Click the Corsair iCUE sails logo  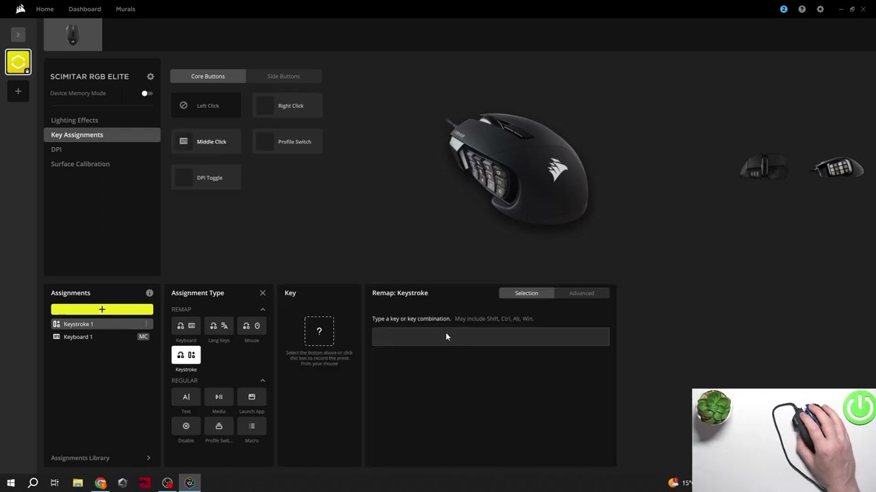20,9
